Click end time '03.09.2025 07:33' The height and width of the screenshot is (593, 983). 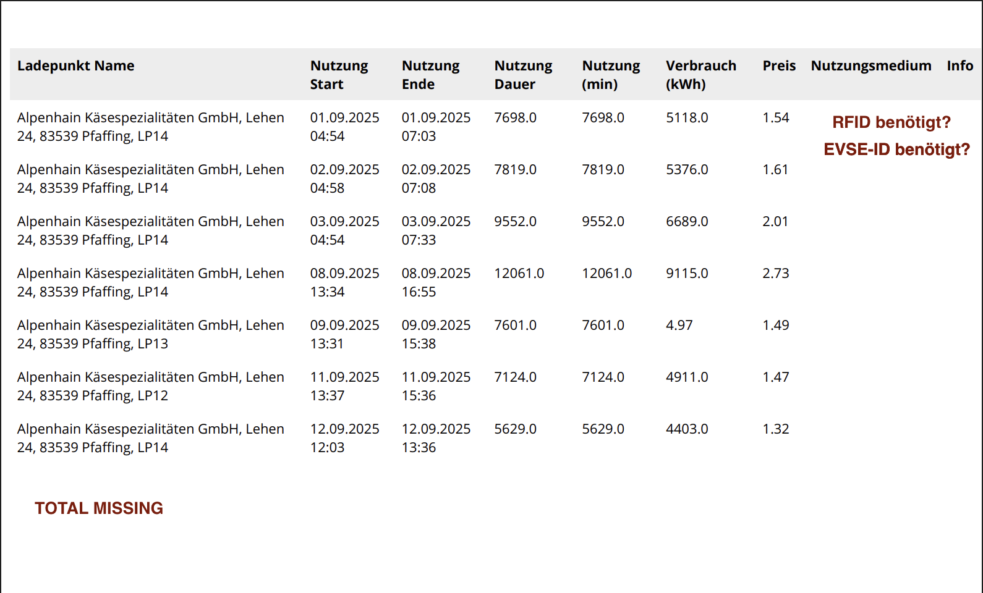(x=436, y=230)
